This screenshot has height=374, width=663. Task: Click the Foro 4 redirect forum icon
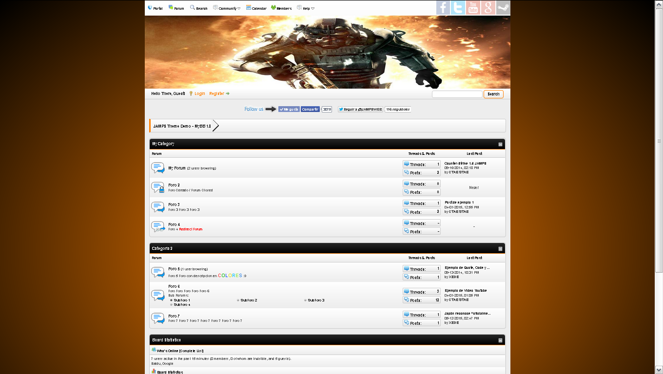[158, 226]
